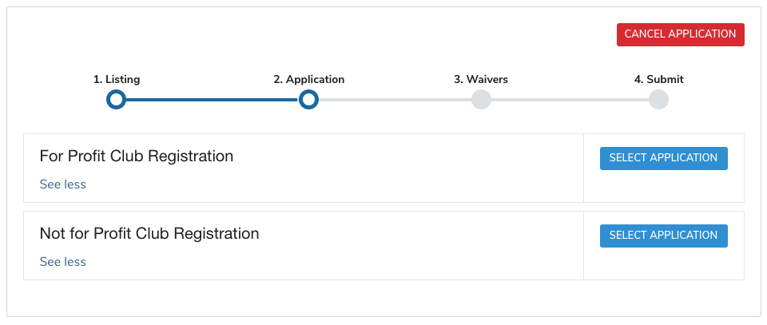Image resolution: width=767 pixels, height=325 pixels.
Task: Click the 'Not for Profit Club Registration' heading
Action: pos(149,234)
